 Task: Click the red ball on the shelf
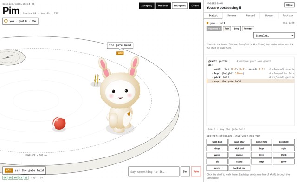tap(59, 123)
